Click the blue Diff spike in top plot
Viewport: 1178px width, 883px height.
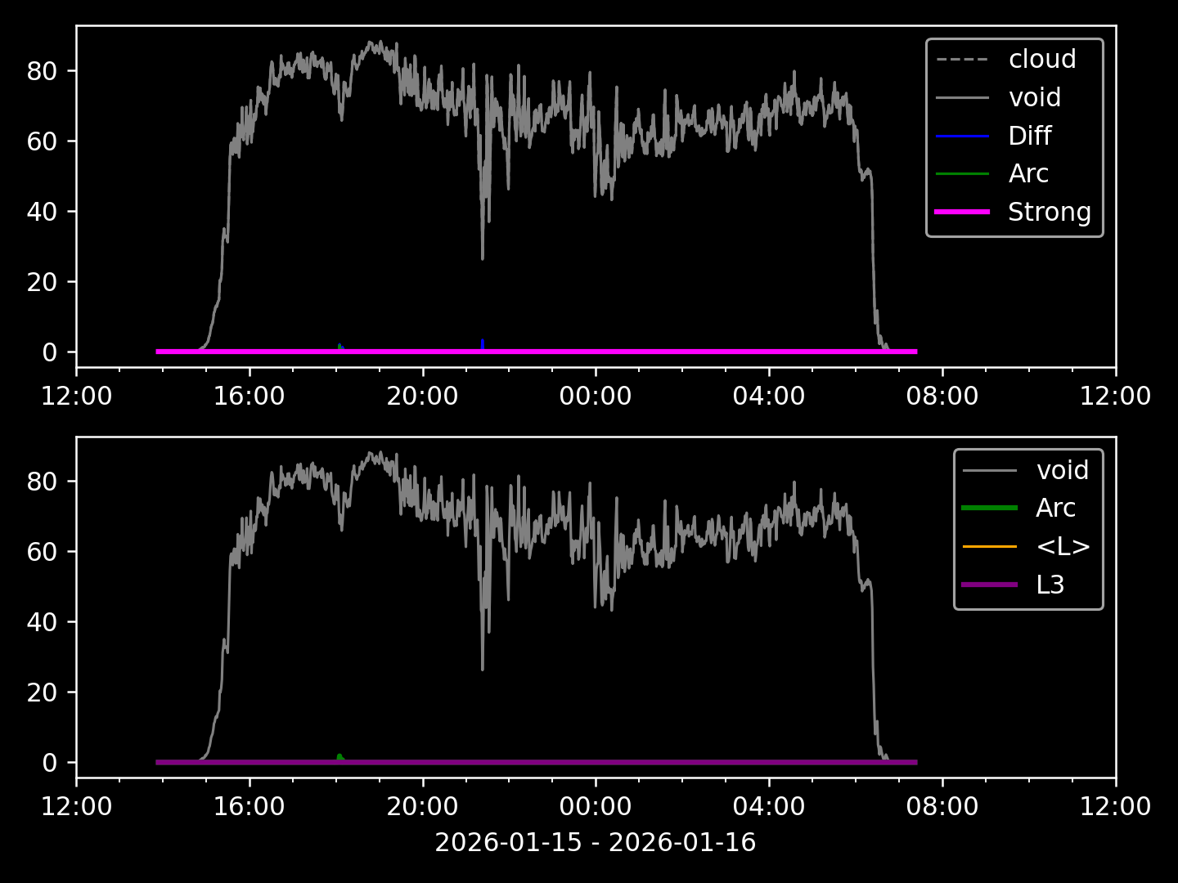coord(483,344)
